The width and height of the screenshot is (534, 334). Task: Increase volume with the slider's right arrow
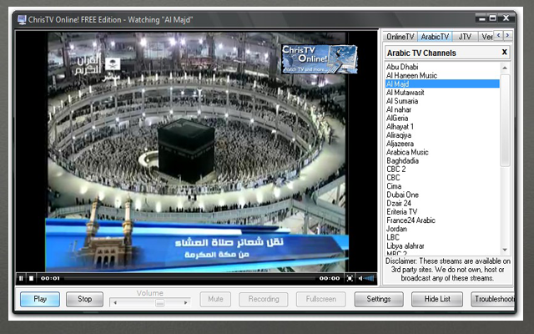click(x=185, y=302)
